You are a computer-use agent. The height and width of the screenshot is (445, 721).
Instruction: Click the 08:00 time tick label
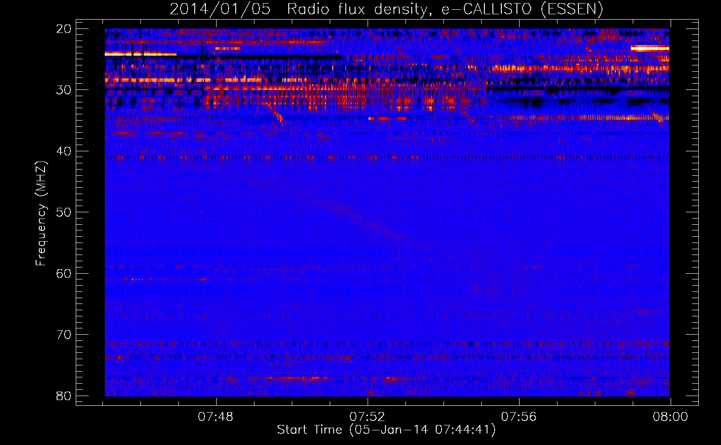670,417
